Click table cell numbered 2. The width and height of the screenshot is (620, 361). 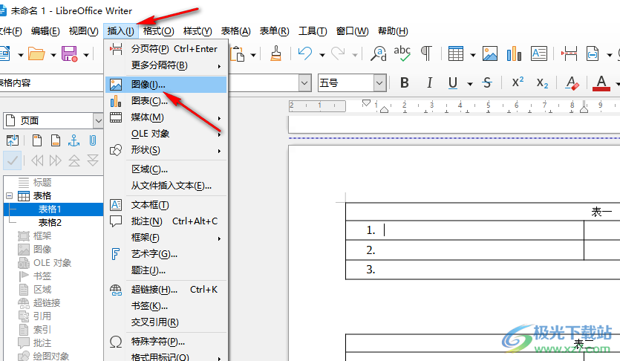tap(465, 250)
